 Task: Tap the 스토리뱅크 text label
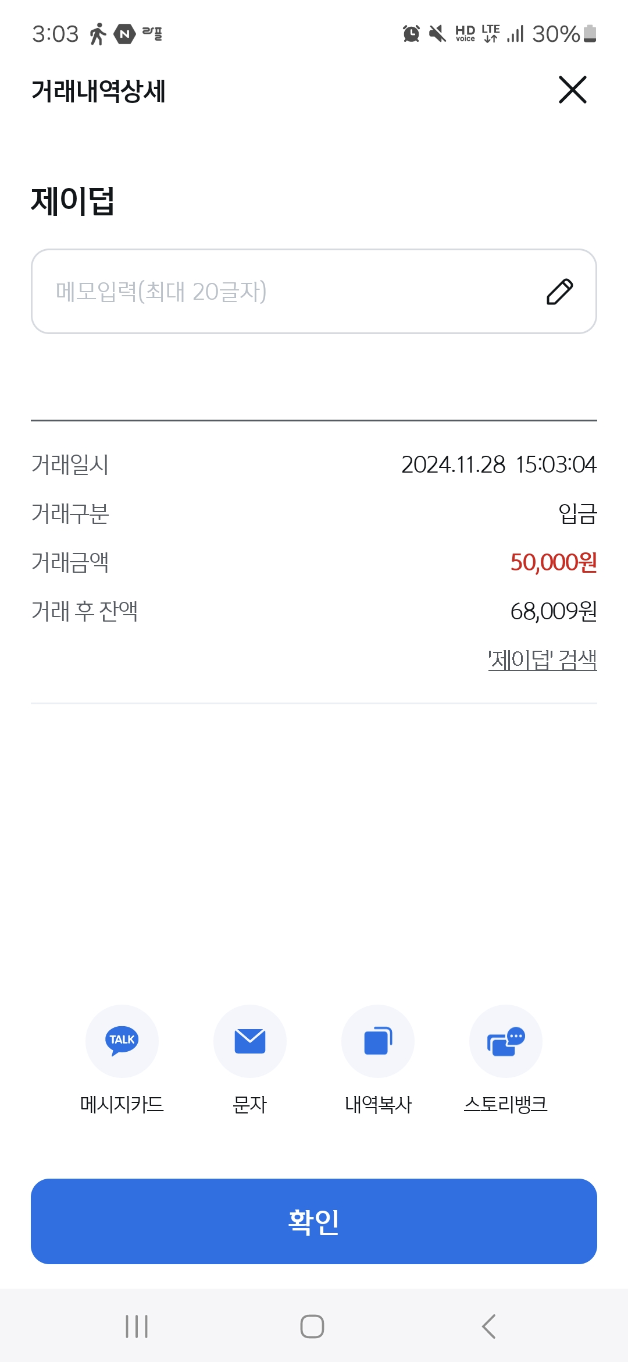point(506,1104)
